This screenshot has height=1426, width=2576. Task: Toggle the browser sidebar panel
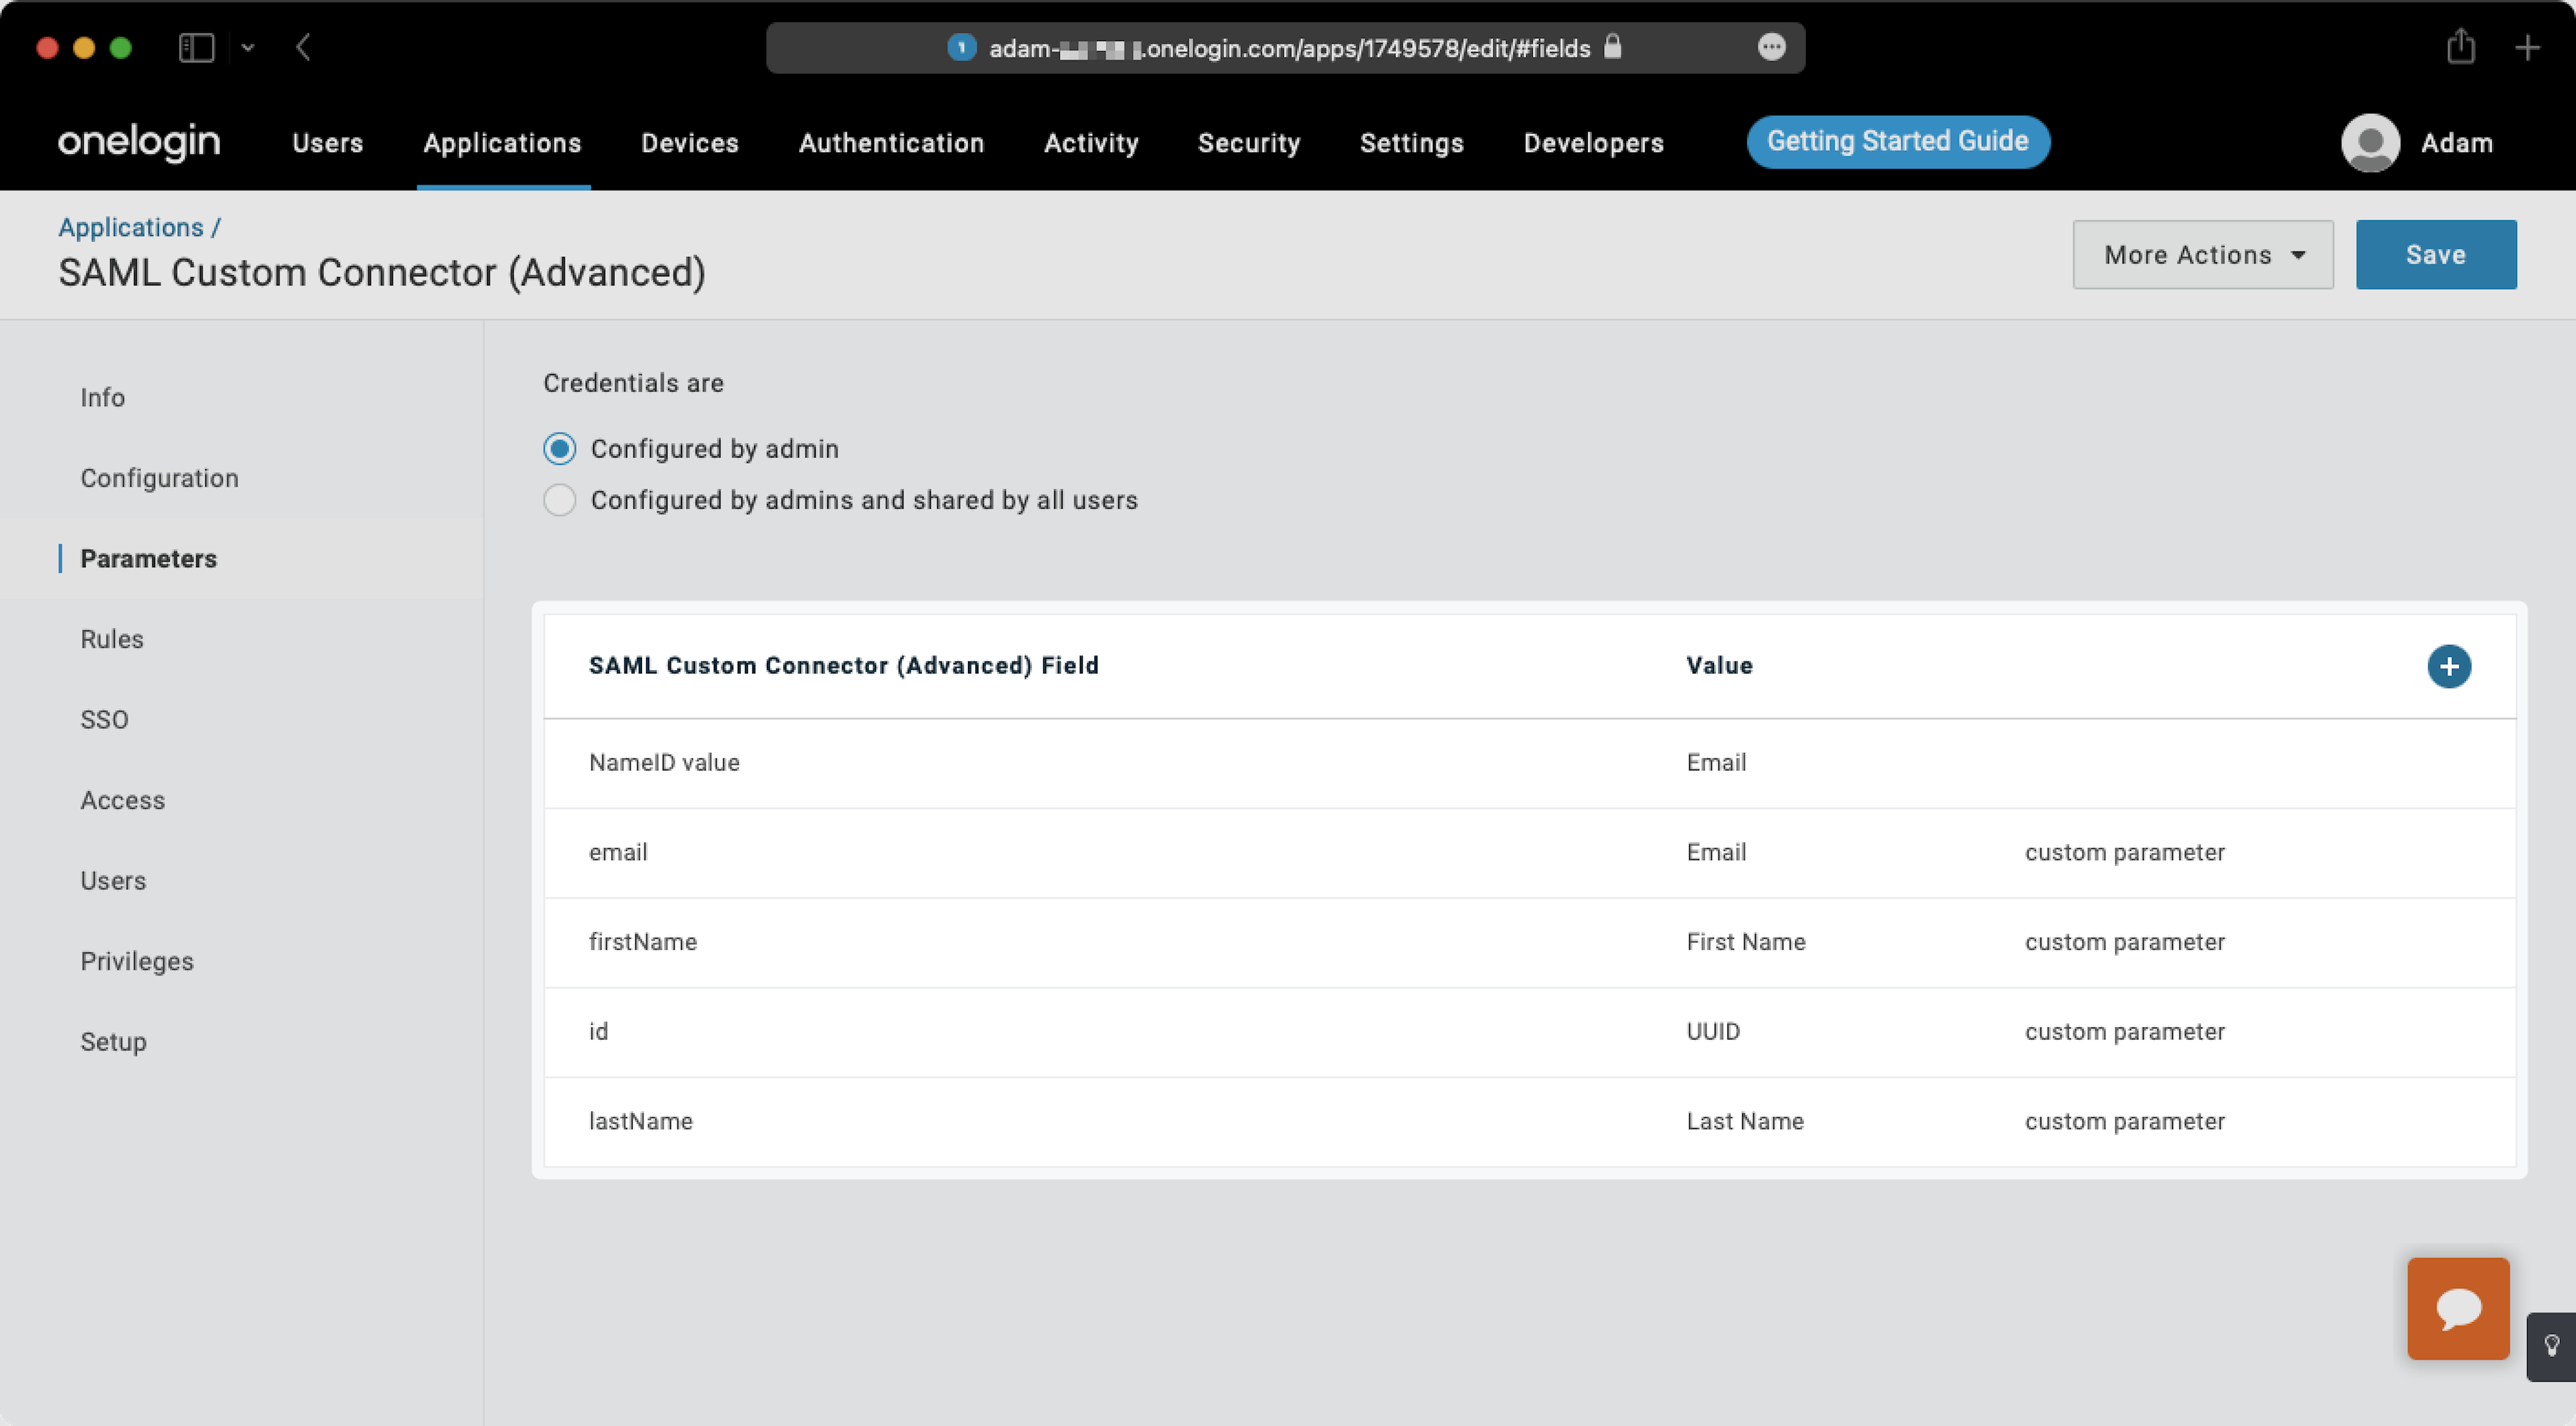(x=196, y=47)
